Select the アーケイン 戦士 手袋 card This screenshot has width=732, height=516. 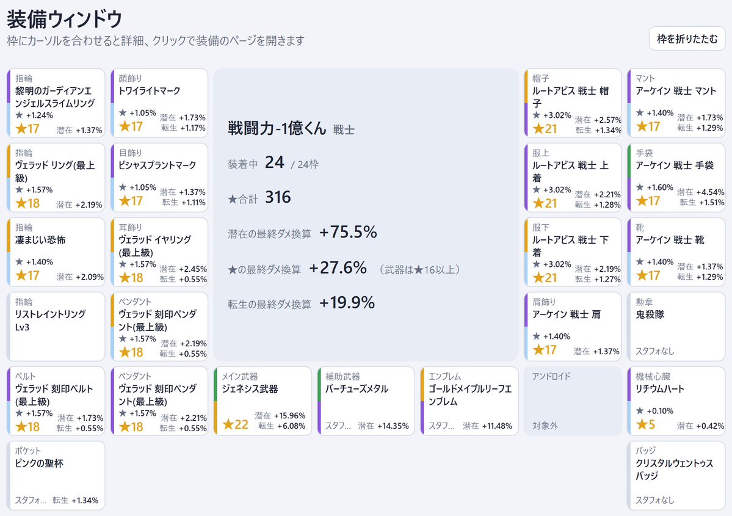click(x=676, y=178)
